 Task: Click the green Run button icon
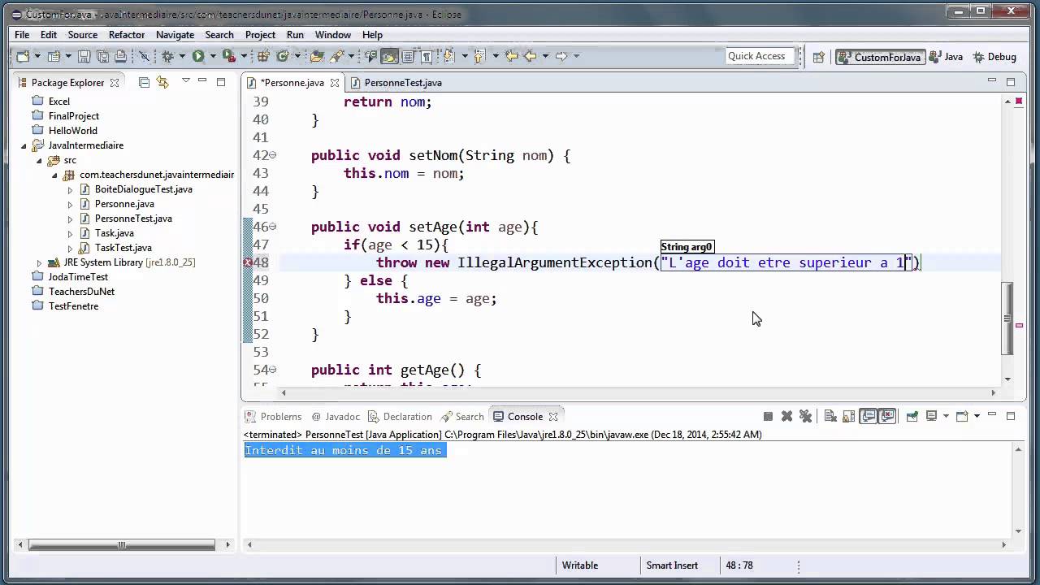click(198, 56)
